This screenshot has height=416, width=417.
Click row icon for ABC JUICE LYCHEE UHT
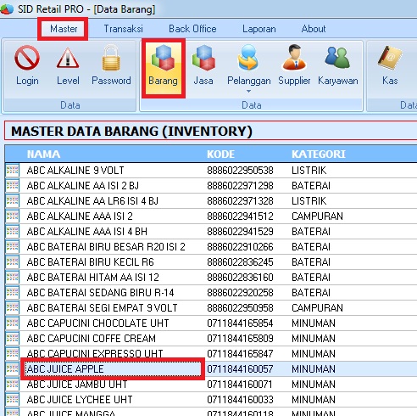(x=12, y=400)
